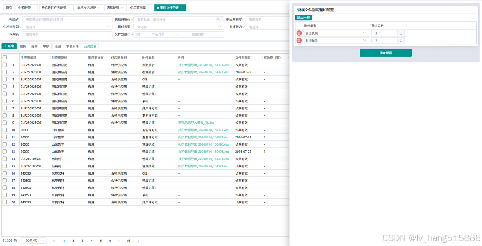Viewport: 482px width, 246px height.
Task: Increase 通知天数 for the 检测报告 row
Action: [401, 39]
